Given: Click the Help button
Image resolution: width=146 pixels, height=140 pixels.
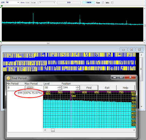Looking at the screenshot, I should click(x=125, y=88).
